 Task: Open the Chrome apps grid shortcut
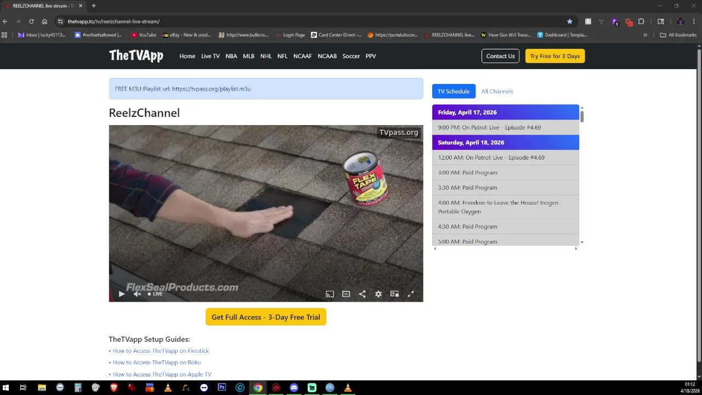pyautogui.click(x=5, y=35)
